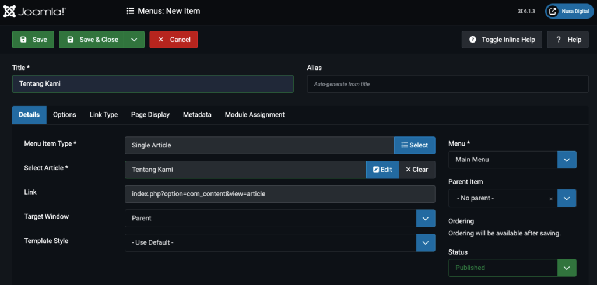This screenshot has width=597, height=285.
Task: Click the Title input field
Action: (153, 84)
